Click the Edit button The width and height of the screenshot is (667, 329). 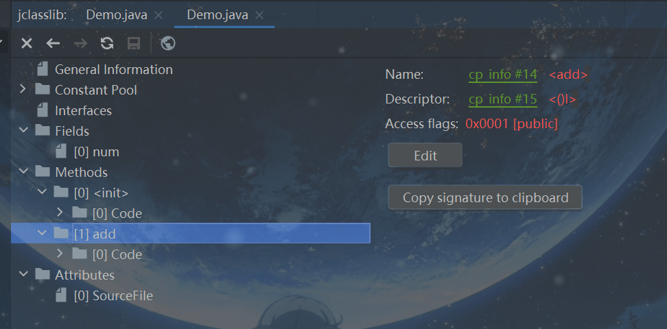pyautogui.click(x=425, y=156)
